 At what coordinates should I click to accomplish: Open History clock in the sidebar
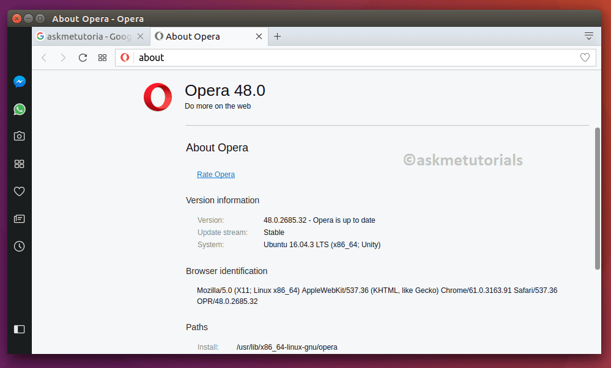(x=19, y=246)
